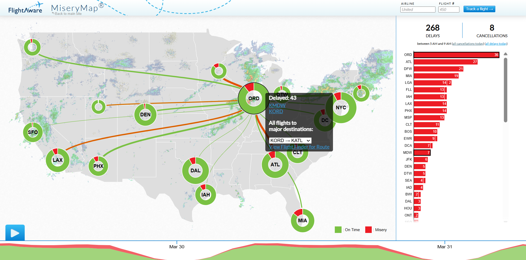Select the LAX airport donut
This screenshot has height=260, width=526.
click(58, 160)
